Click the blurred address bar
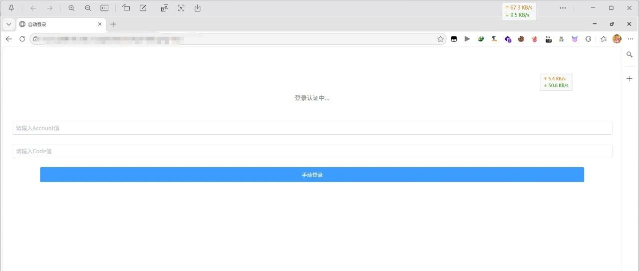This screenshot has width=639, height=271. click(x=238, y=39)
